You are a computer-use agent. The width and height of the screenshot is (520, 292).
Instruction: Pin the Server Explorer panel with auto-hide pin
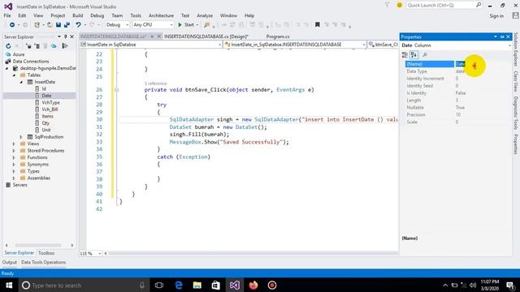click(x=66, y=36)
